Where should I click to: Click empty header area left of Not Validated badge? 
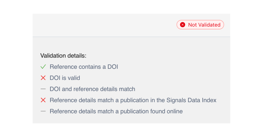tap(103, 25)
